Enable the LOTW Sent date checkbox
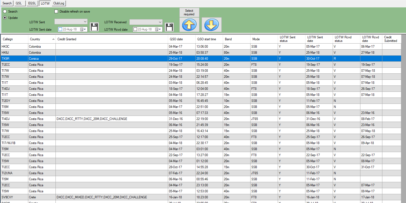Image resolution: width=406 pixels, height=203 pixels. [60, 29]
